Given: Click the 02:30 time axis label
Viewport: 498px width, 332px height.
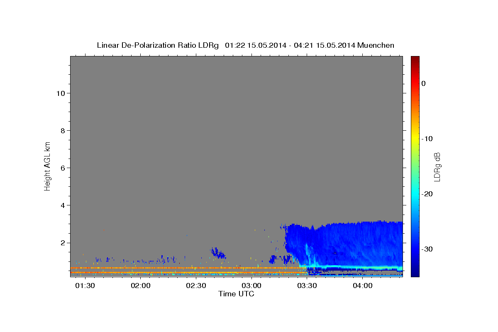Looking at the screenshot, I should point(196,286).
